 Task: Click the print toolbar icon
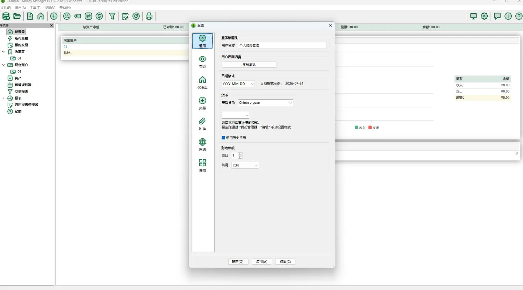149,16
